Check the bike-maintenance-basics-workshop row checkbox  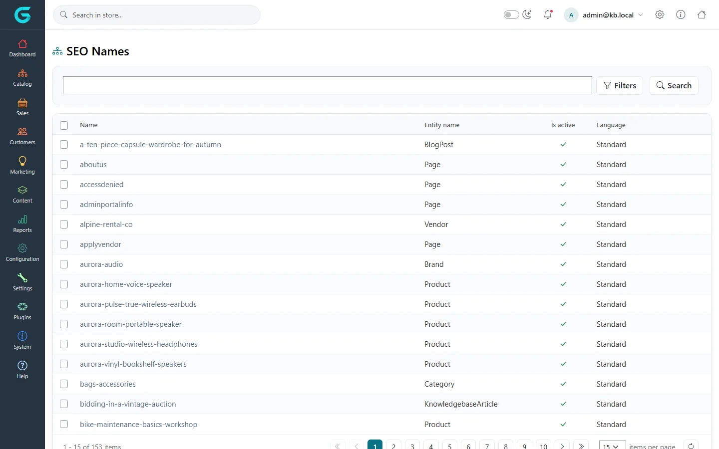pyautogui.click(x=64, y=424)
